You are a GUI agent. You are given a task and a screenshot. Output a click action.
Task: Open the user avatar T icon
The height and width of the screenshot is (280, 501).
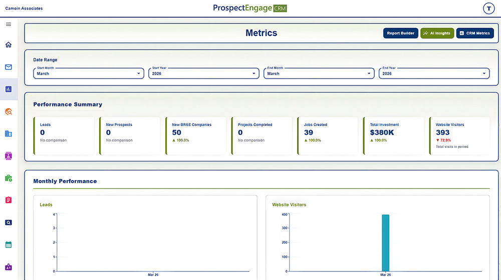point(488,8)
